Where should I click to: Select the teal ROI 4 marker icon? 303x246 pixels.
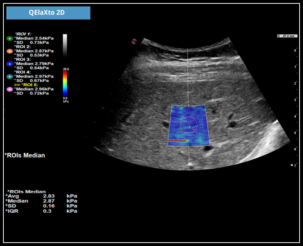(10, 76)
